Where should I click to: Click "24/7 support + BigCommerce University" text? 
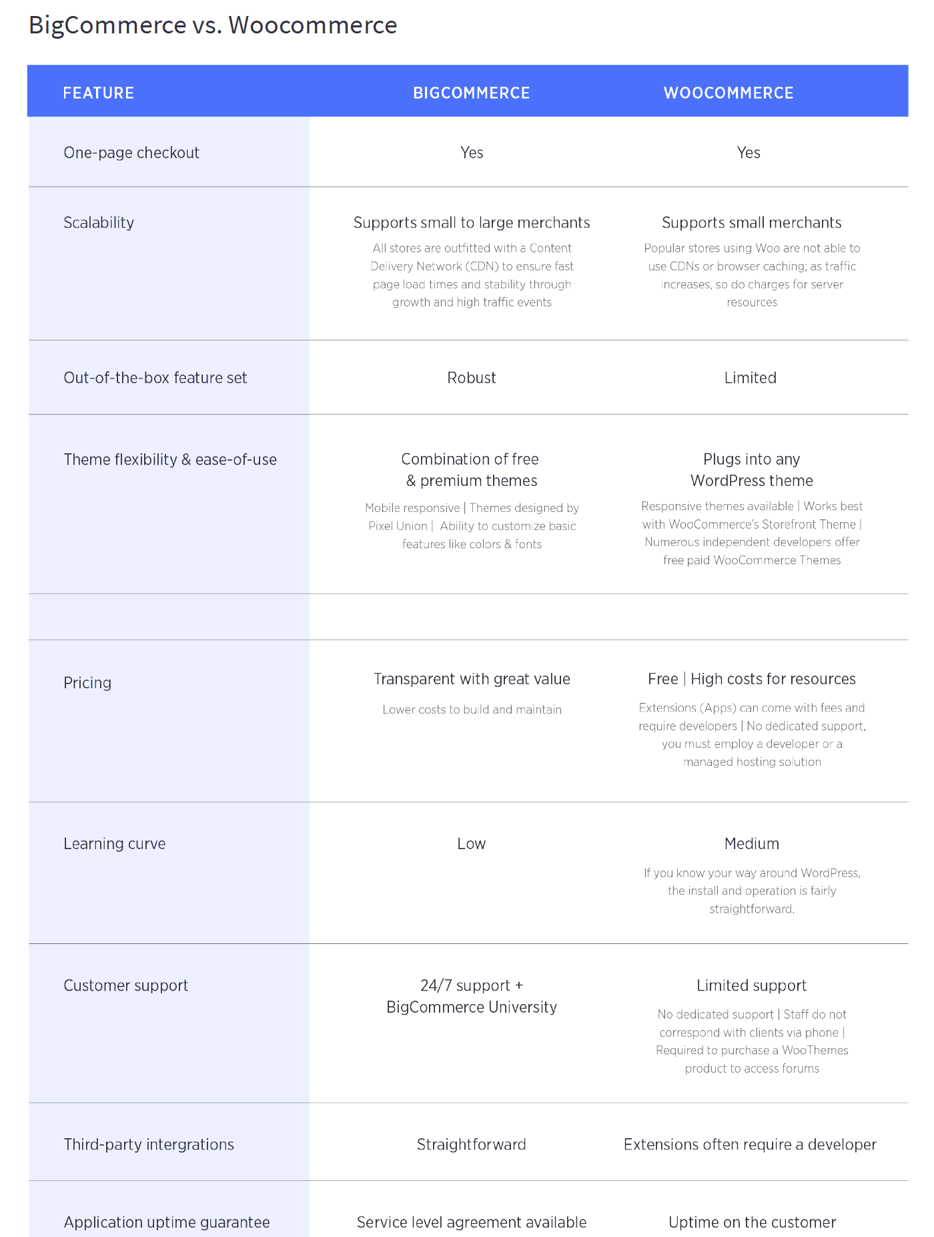(x=471, y=996)
